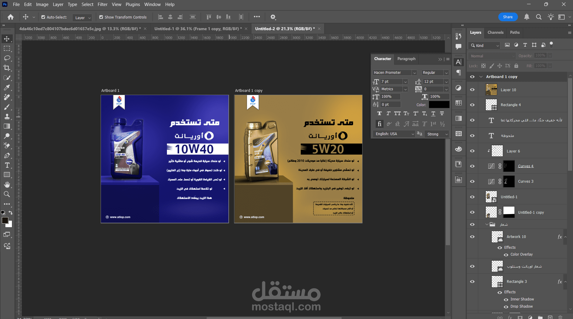
Task: Click the Character text Color swatch
Action: tap(439, 105)
